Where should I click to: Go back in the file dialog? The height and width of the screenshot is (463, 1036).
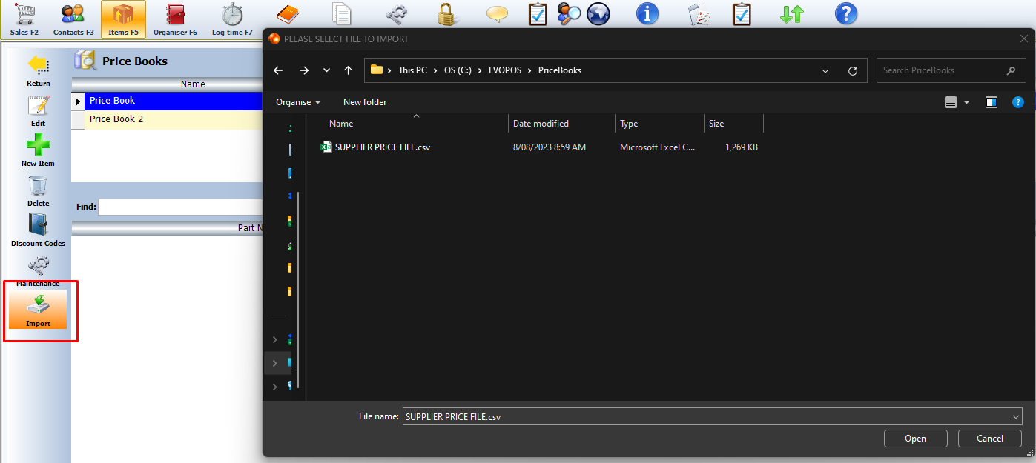(278, 70)
